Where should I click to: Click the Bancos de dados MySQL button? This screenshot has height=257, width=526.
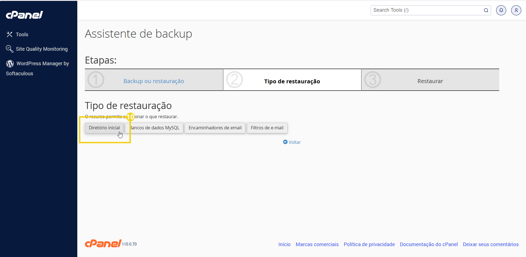154,128
